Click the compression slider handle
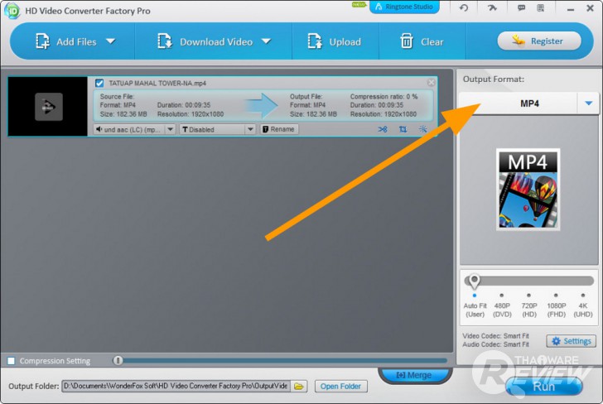Image resolution: width=603 pixels, height=404 pixels. tap(118, 361)
